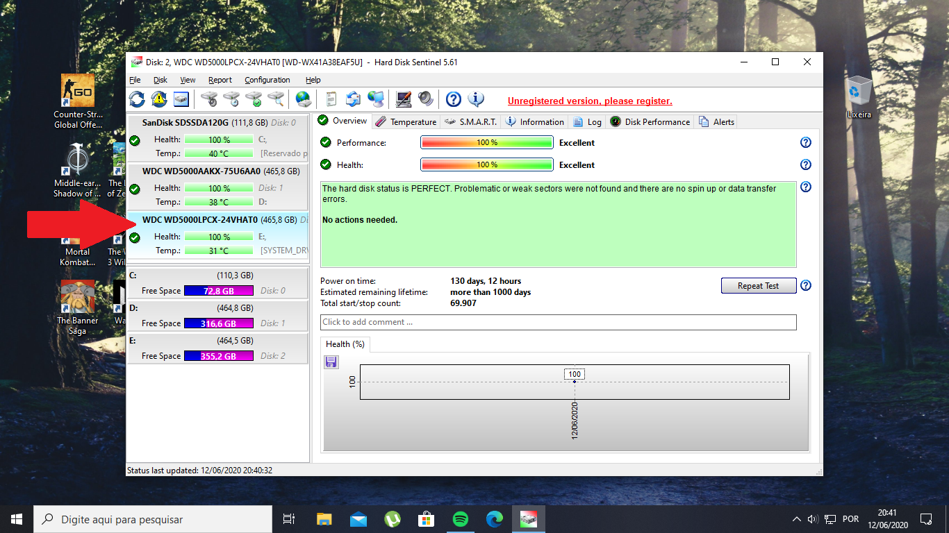Select the WDC WD5000LPCX-24VHAT0 disk entry

pyautogui.click(x=217, y=235)
